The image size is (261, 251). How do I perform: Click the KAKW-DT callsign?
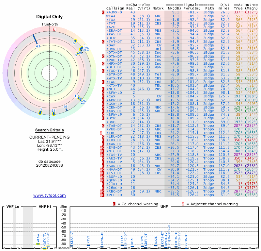[114, 100]
